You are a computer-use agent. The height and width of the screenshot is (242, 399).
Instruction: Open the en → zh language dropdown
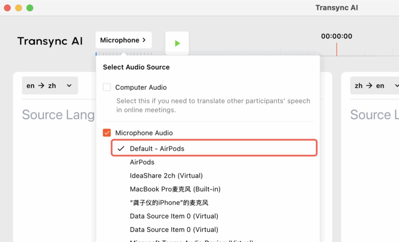(x=49, y=86)
